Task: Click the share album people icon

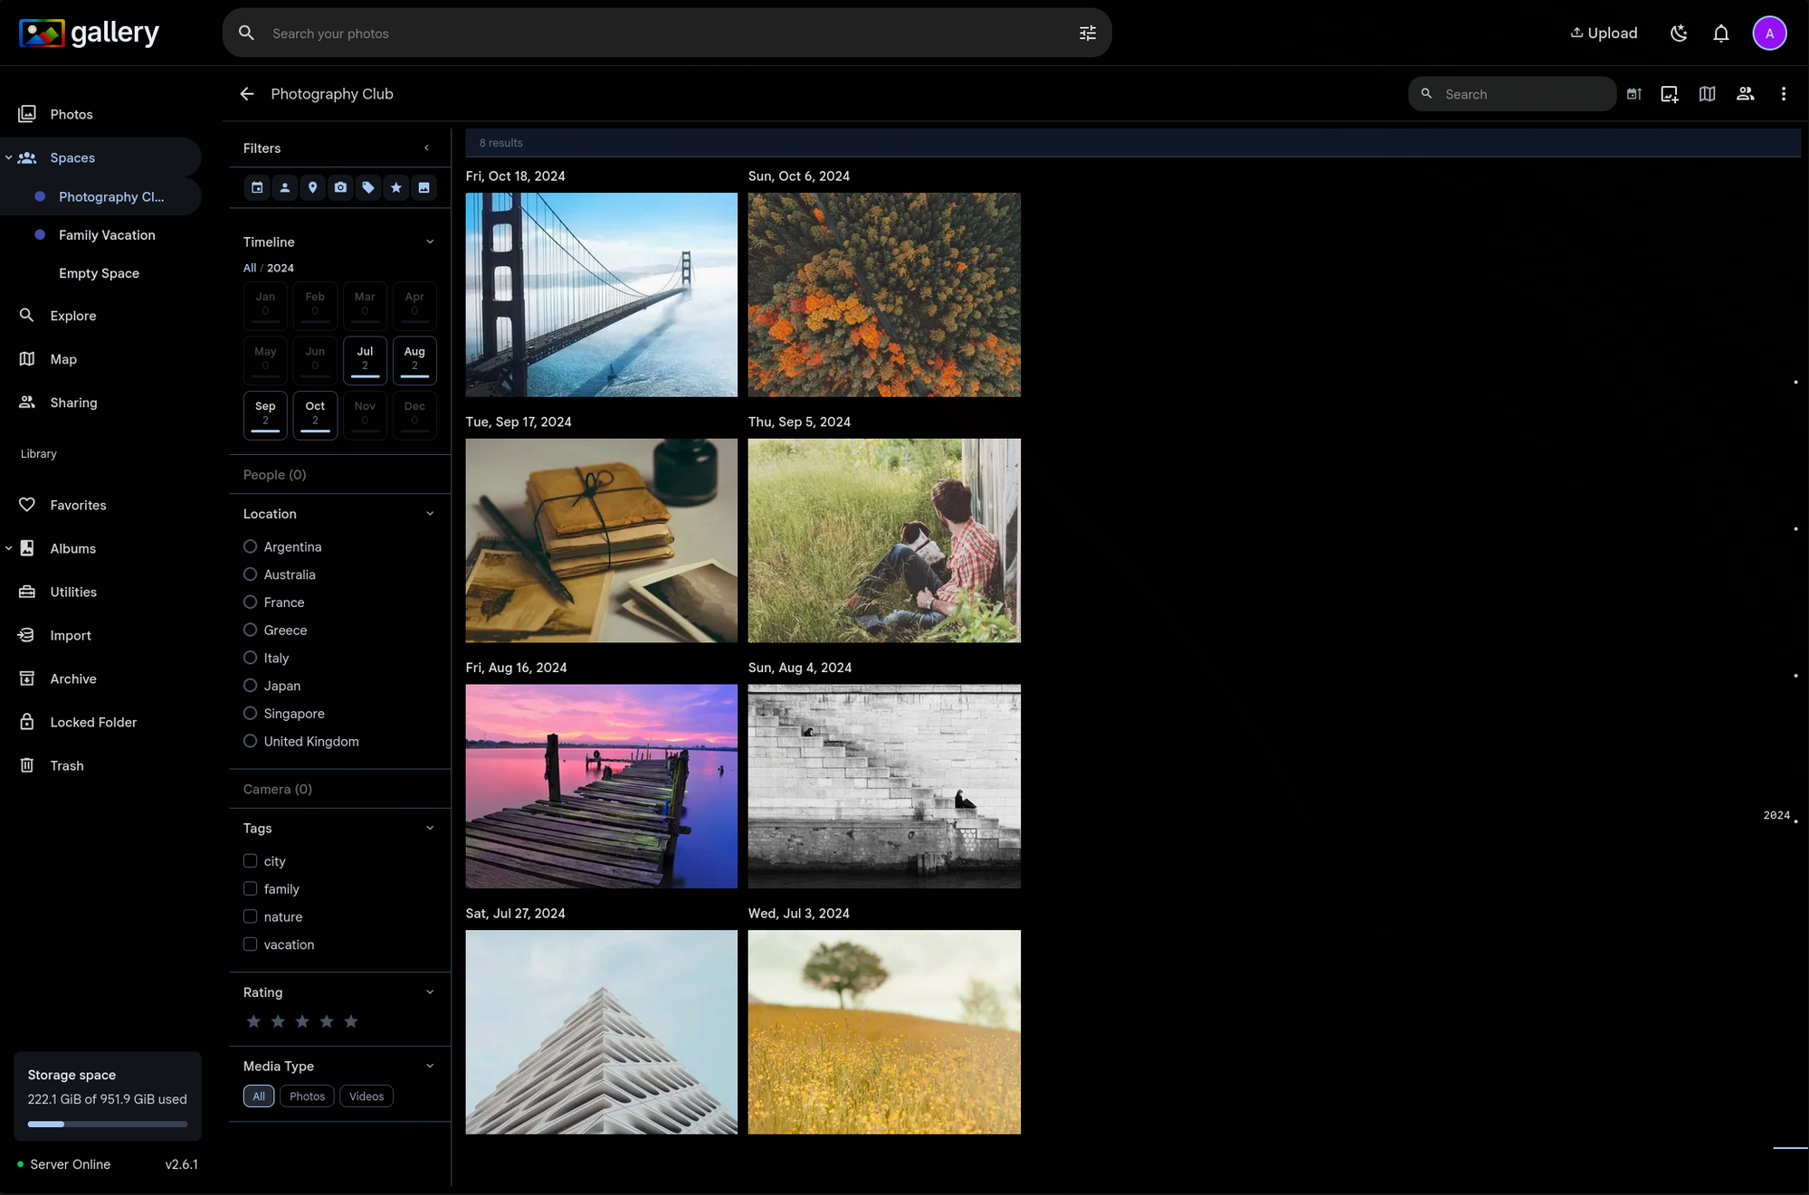Action: (x=1745, y=93)
